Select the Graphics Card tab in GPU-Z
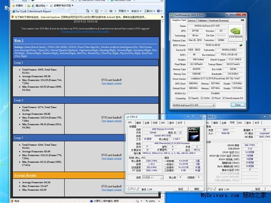 tap(179, 20)
